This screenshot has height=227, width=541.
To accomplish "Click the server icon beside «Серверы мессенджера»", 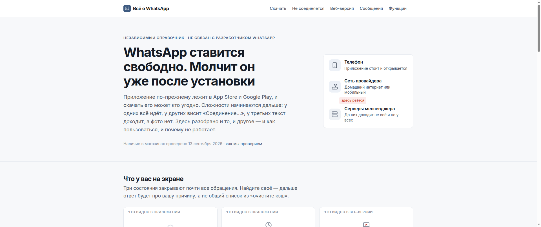I will pyautogui.click(x=335, y=114).
